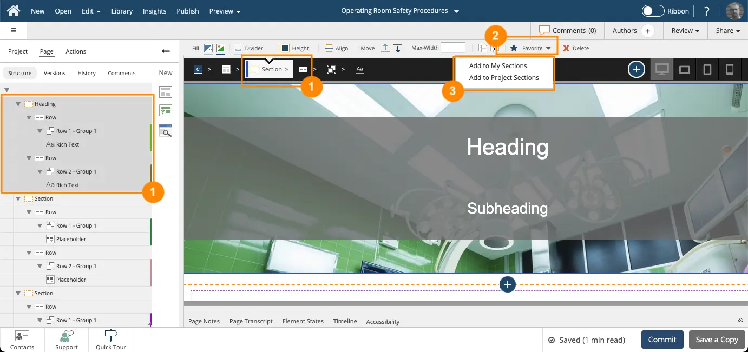The image size is (748, 352).
Task: Toggle the Ribbon switch
Action: point(653,11)
